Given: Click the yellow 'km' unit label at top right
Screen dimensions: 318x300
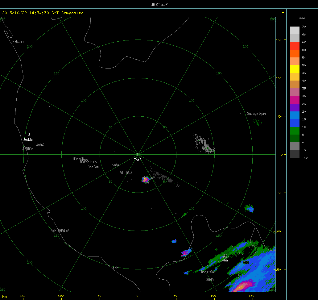Looking at the screenshot, I should pyautogui.click(x=282, y=13).
